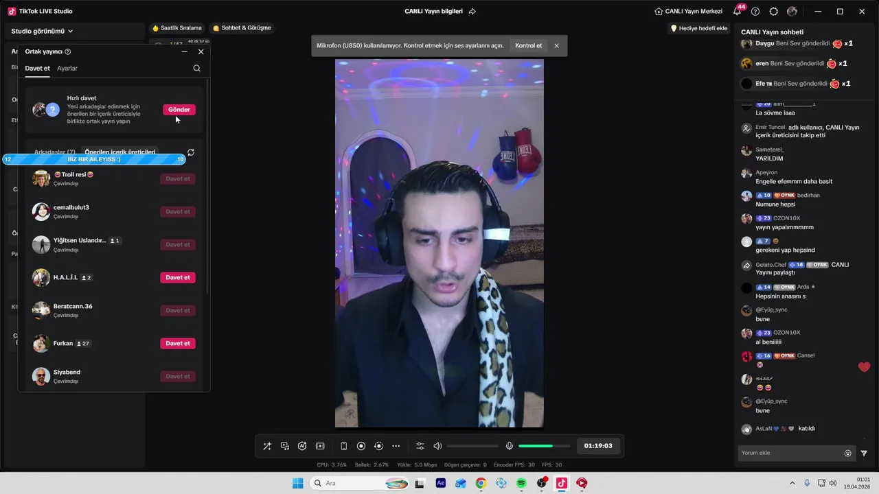The width and height of the screenshot is (879, 494).
Task: Open Beratcann.36 avatar in invite list
Action: [x=41, y=310]
